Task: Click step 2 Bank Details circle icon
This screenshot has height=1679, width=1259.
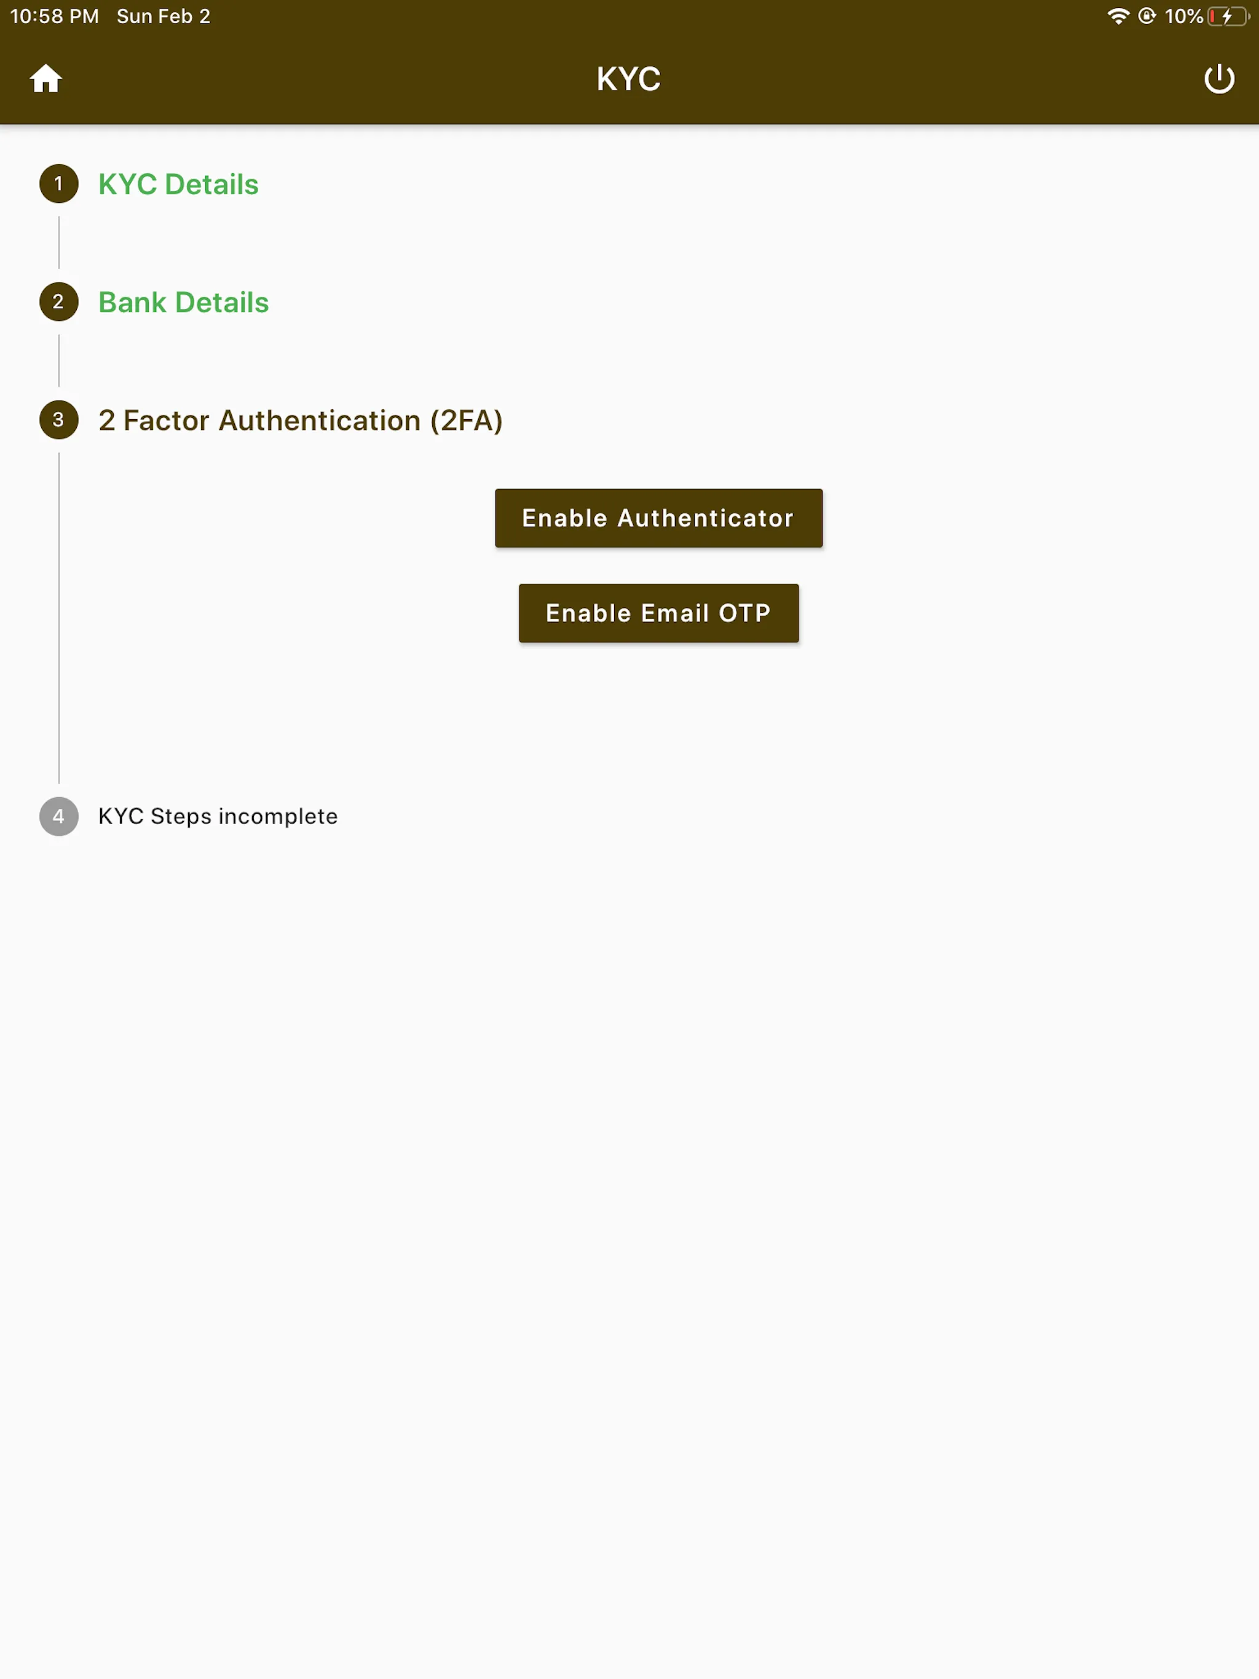Action: 58,303
